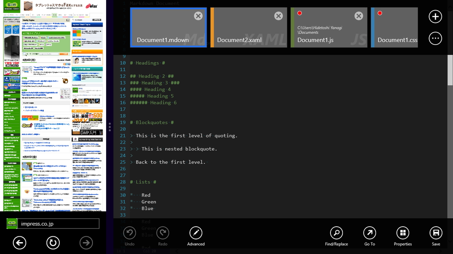Click "This is the first level of quoting."
Image resolution: width=453 pixels, height=254 pixels.
click(x=187, y=136)
